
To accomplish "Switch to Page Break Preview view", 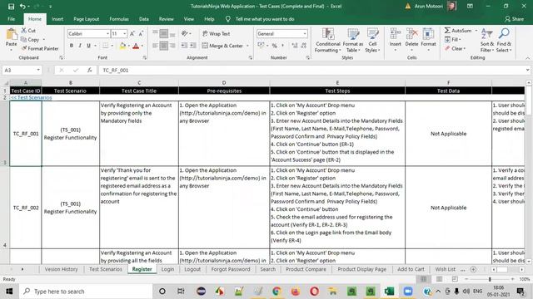I will point(455,279).
